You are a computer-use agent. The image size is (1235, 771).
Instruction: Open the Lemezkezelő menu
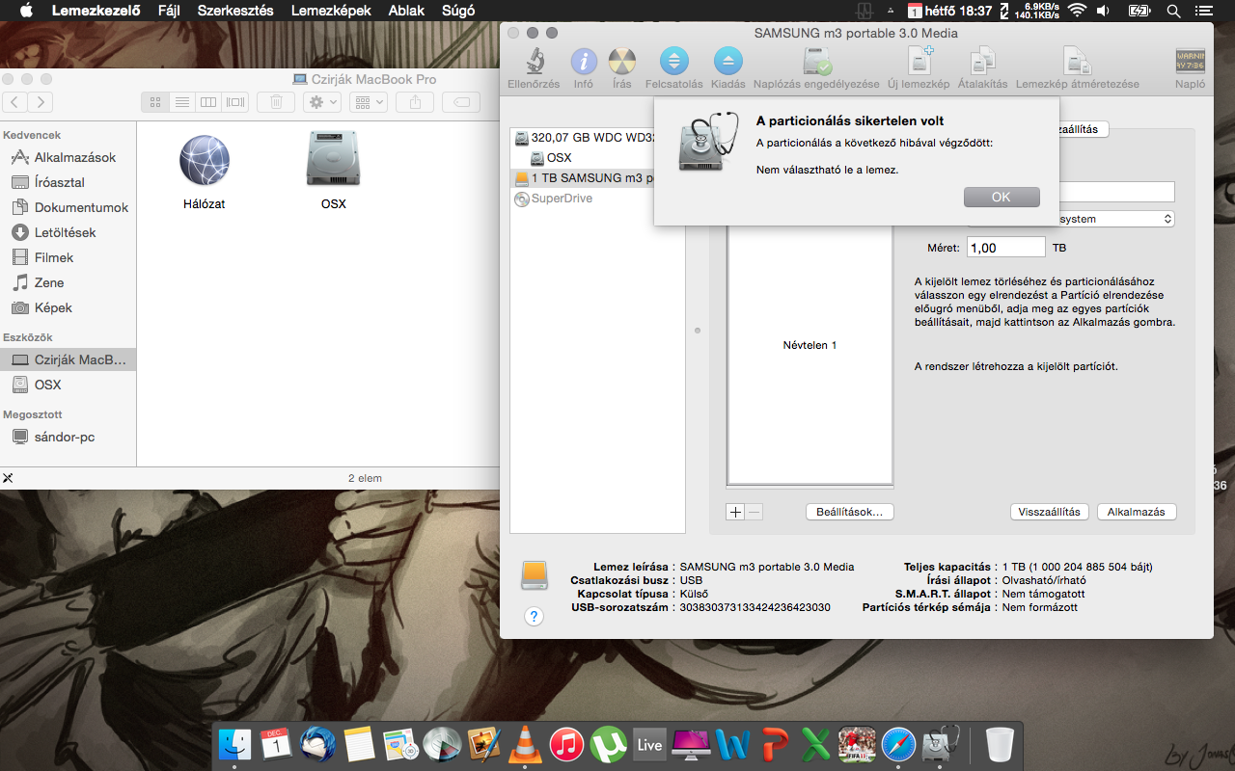click(96, 11)
